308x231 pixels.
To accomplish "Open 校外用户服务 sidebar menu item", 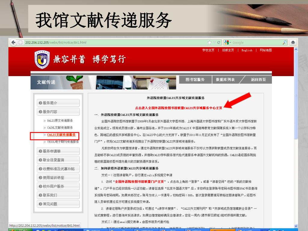I will pos(58,186).
